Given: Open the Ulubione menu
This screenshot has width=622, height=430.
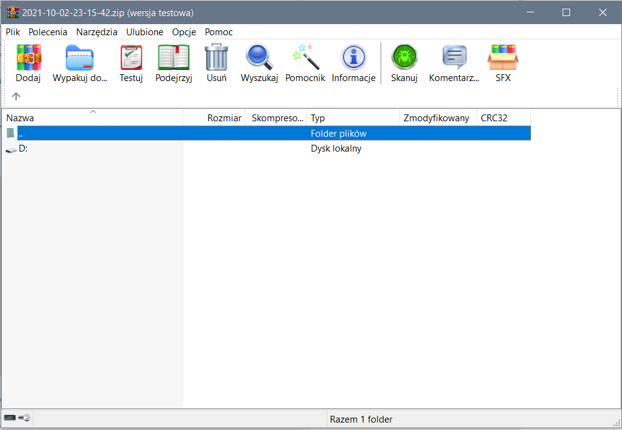Looking at the screenshot, I should (145, 32).
